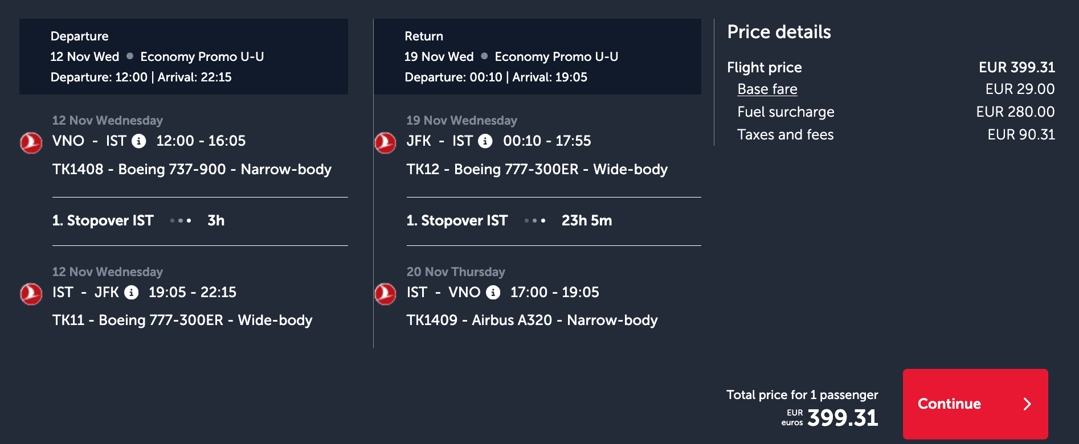The height and width of the screenshot is (444, 1079).
Task: Click Turkish Airlines logo beside TK11 flight
Action: 31,294
